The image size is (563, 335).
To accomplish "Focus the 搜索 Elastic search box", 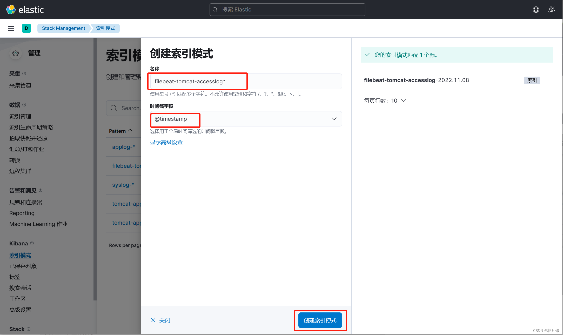I will coord(287,10).
